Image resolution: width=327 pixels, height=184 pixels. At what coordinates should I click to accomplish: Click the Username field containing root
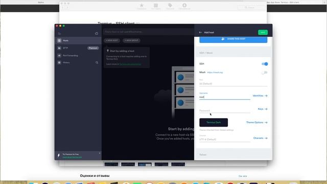[225, 97]
